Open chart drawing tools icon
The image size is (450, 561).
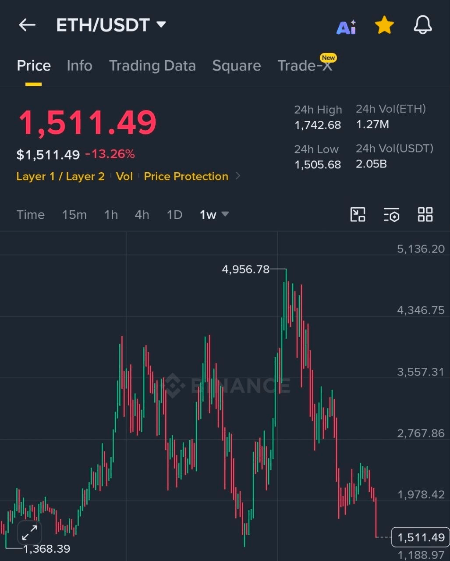(x=358, y=215)
